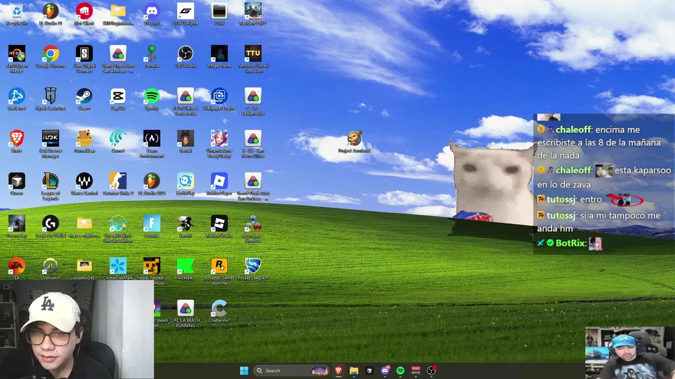Open Terrors to Unveil - Intrusion
This screenshot has height=379, width=675.
pyautogui.click(x=253, y=59)
